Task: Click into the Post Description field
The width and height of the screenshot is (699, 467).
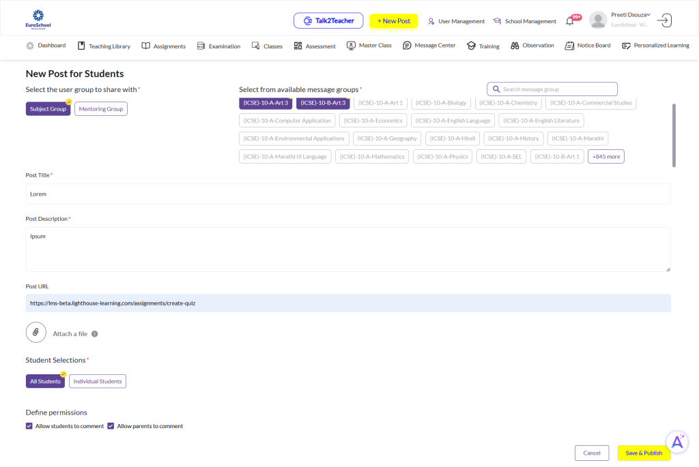Action: 348,250
